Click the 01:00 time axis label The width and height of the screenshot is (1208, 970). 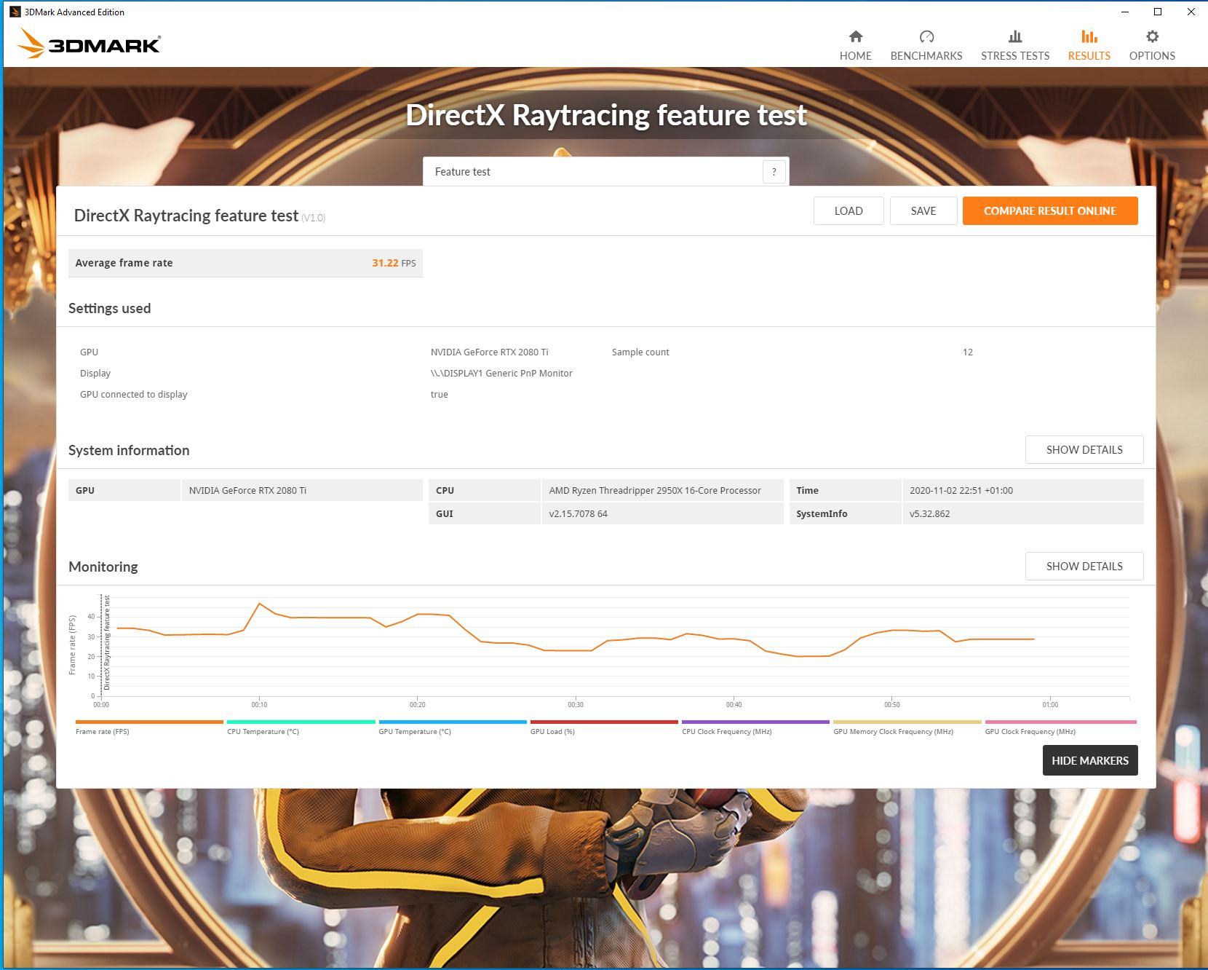1050,705
